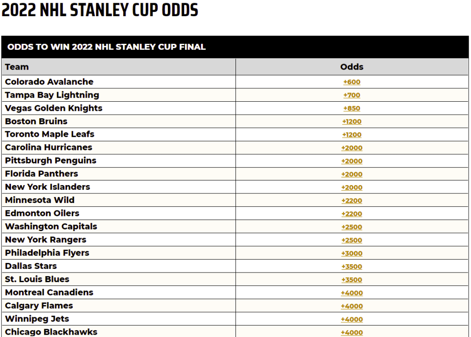The image size is (471, 337).
Task: Click the Odds column header
Action: [352, 67]
